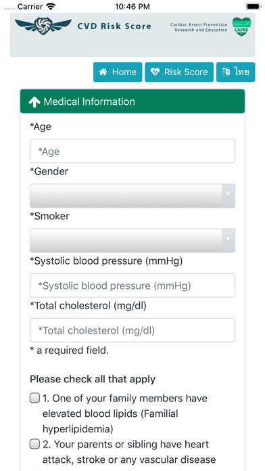
Task: Tap the house icon on Home button
Action: coord(103,72)
